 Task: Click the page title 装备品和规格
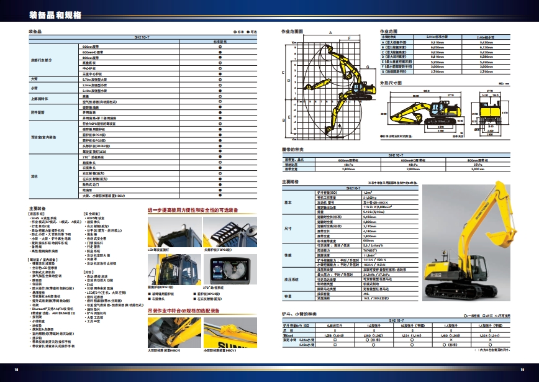55,15
